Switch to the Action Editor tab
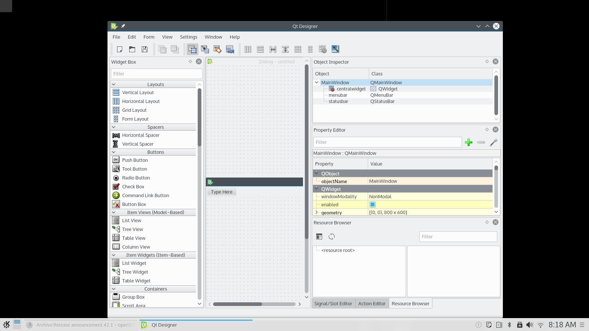 372,303
